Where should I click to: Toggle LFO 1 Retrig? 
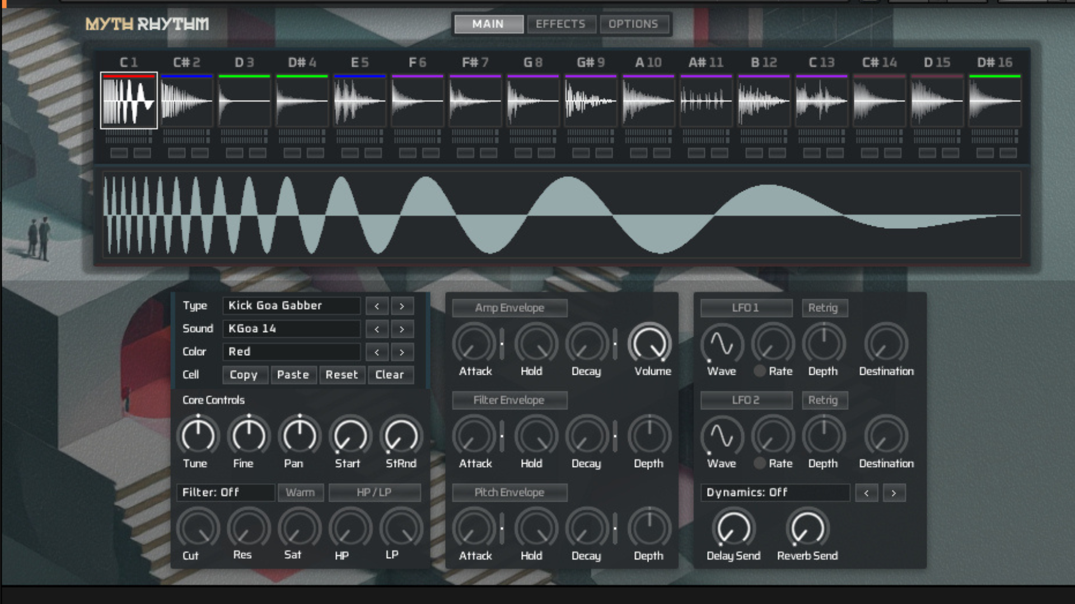click(x=825, y=308)
